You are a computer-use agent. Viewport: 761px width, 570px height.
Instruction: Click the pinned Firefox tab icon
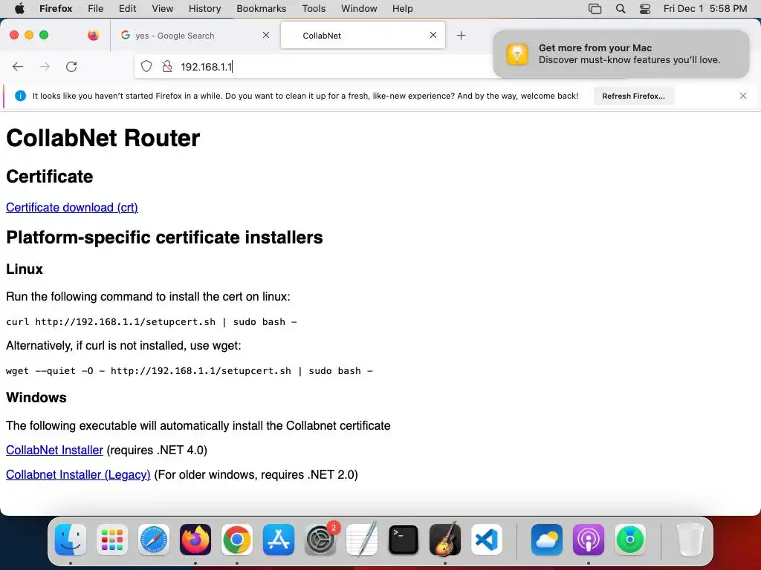pyautogui.click(x=93, y=35)
